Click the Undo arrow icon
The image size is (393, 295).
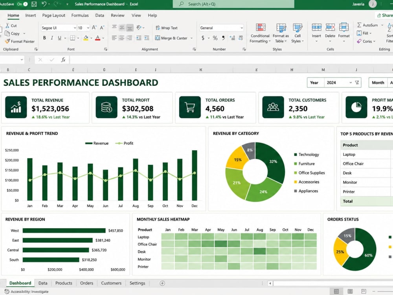[44, 4]
